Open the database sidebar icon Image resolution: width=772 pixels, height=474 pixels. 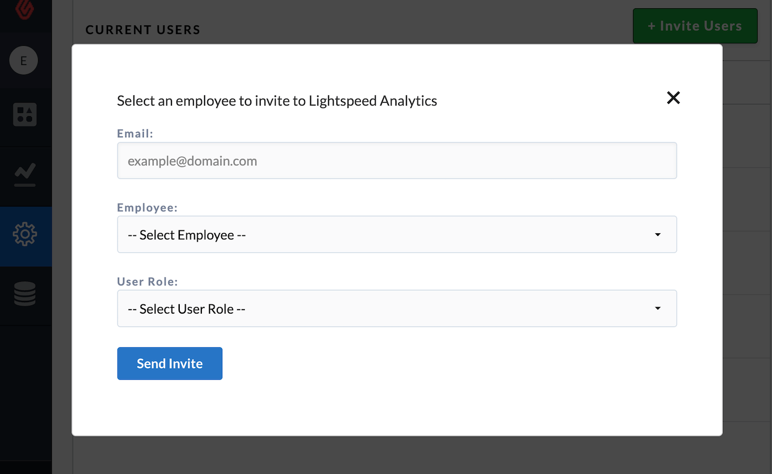(x=25, y=294)
